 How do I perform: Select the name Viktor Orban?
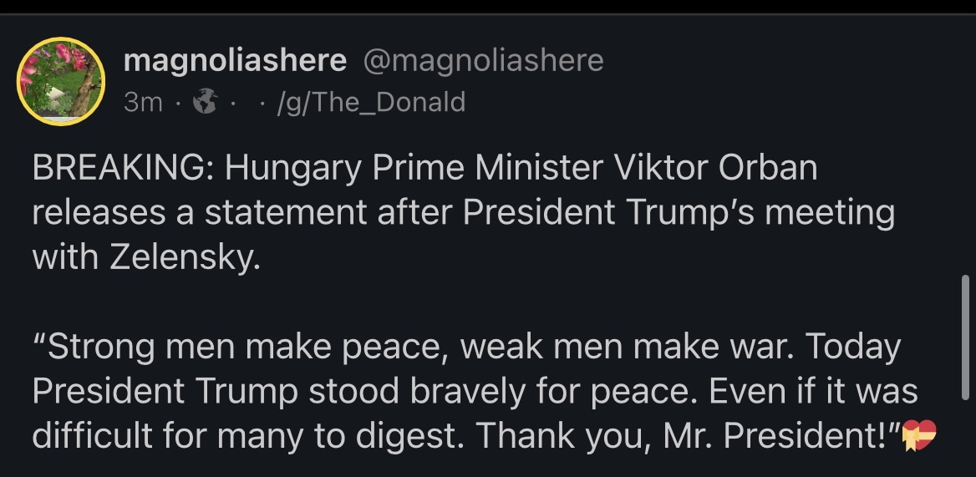tap(715, 169)
